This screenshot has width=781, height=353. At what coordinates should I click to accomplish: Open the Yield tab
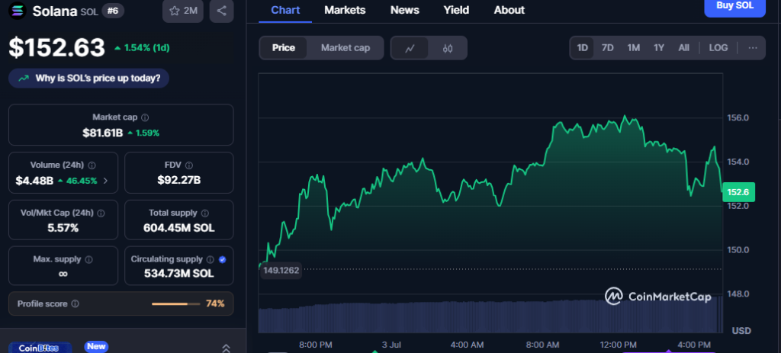tap(456, 10)
